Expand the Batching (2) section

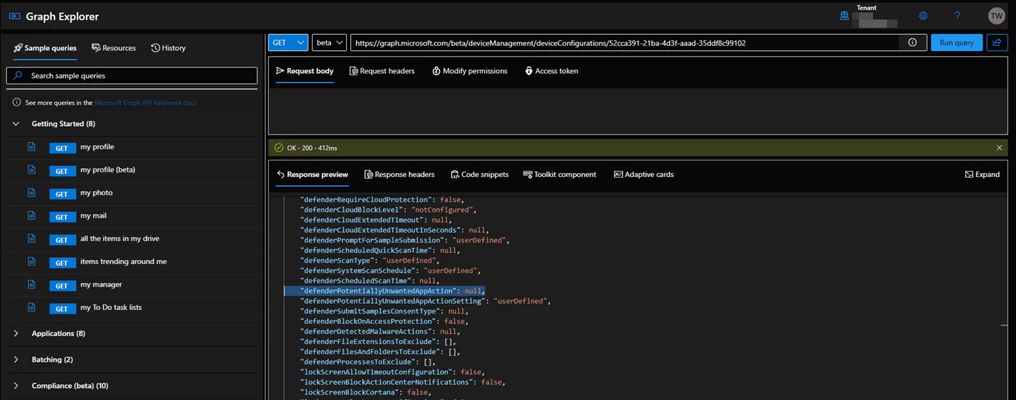click(16, 360)
